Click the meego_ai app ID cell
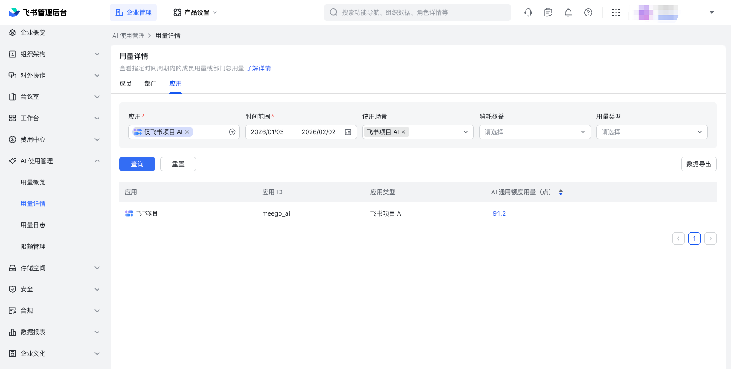Viewport: 731px width, 369px height. (x=276, y=213)
